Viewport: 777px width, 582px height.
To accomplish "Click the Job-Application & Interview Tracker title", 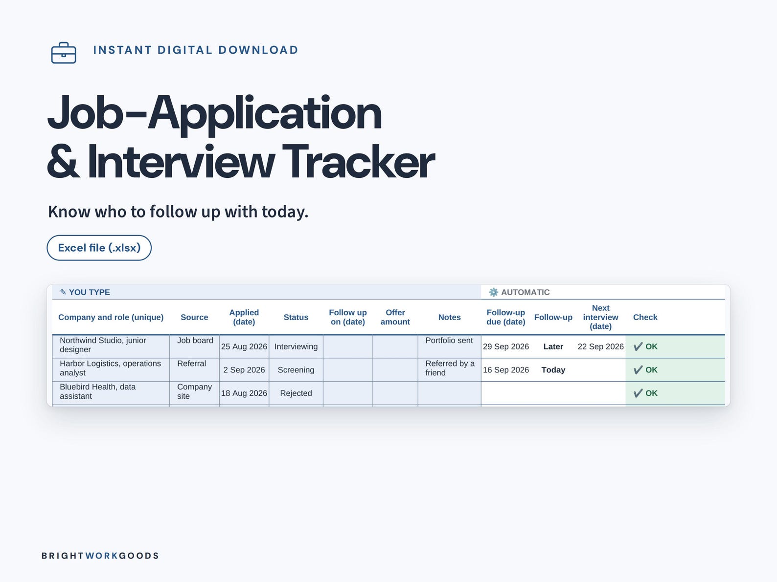I will point(241,137).
